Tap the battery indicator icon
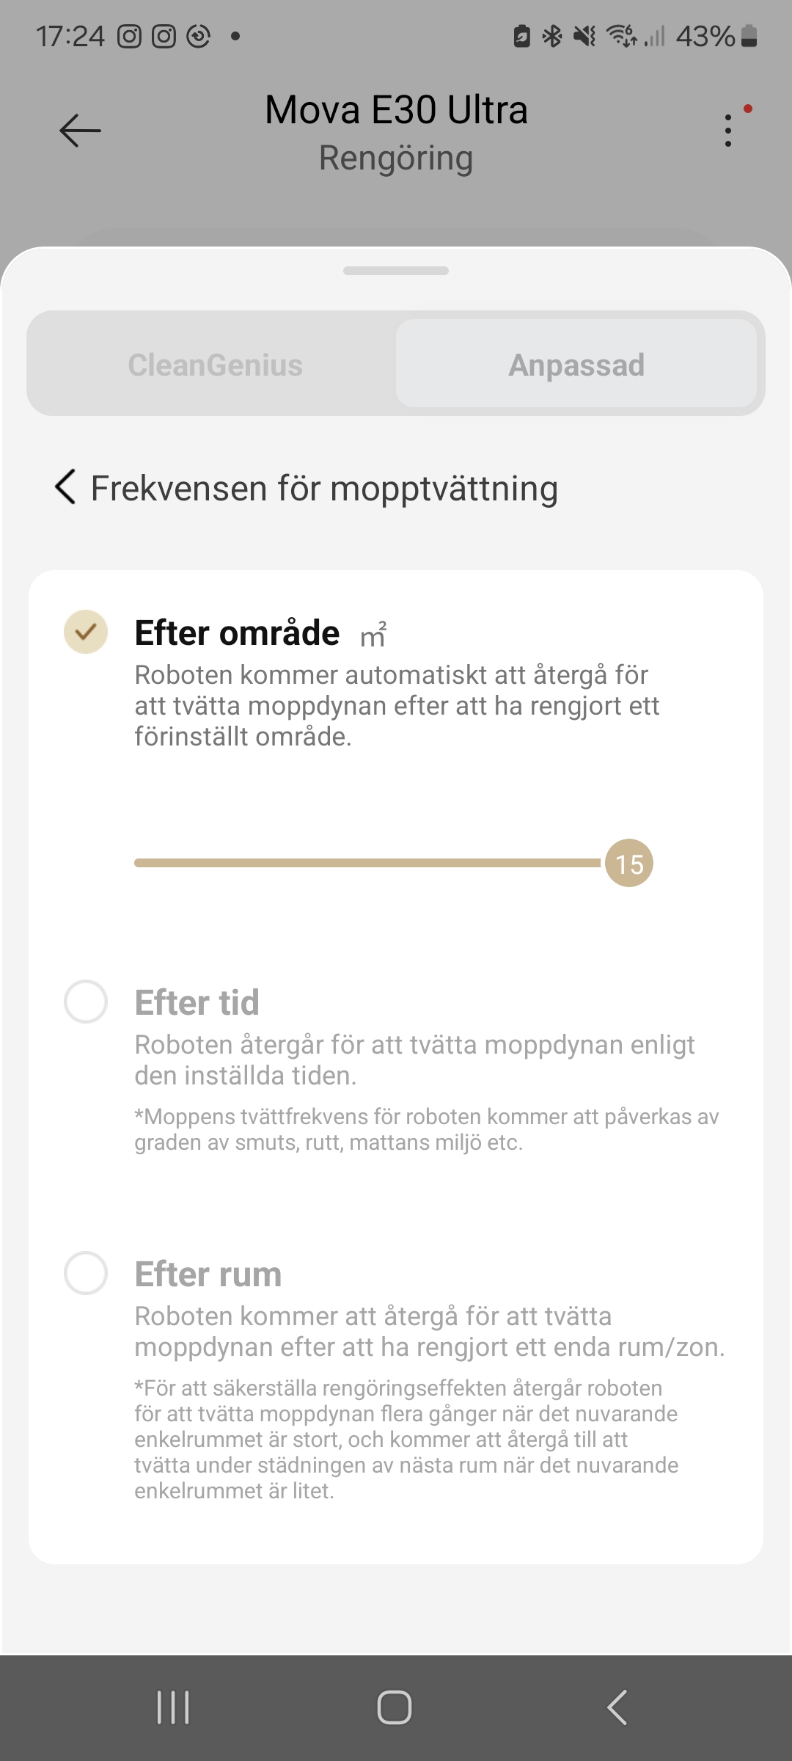 [749, 36]
